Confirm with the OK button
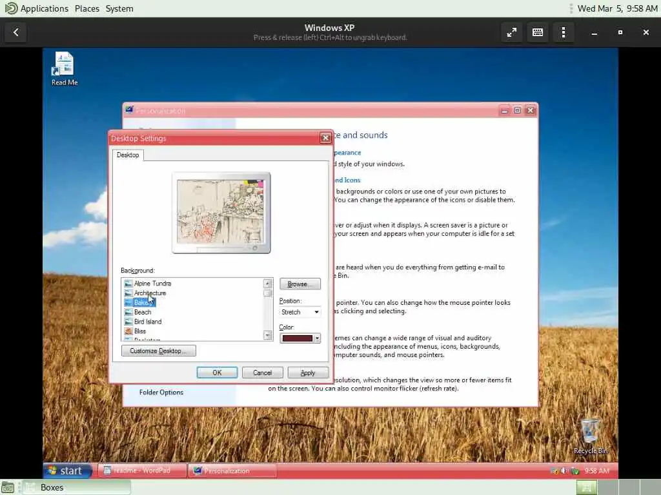Image resolution: width=661 pixels, height=495 pixels. pos(217,373)
